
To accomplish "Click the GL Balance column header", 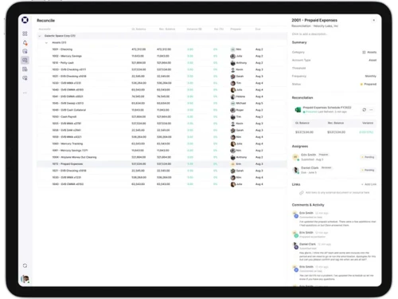I will (x=139, y=29).
